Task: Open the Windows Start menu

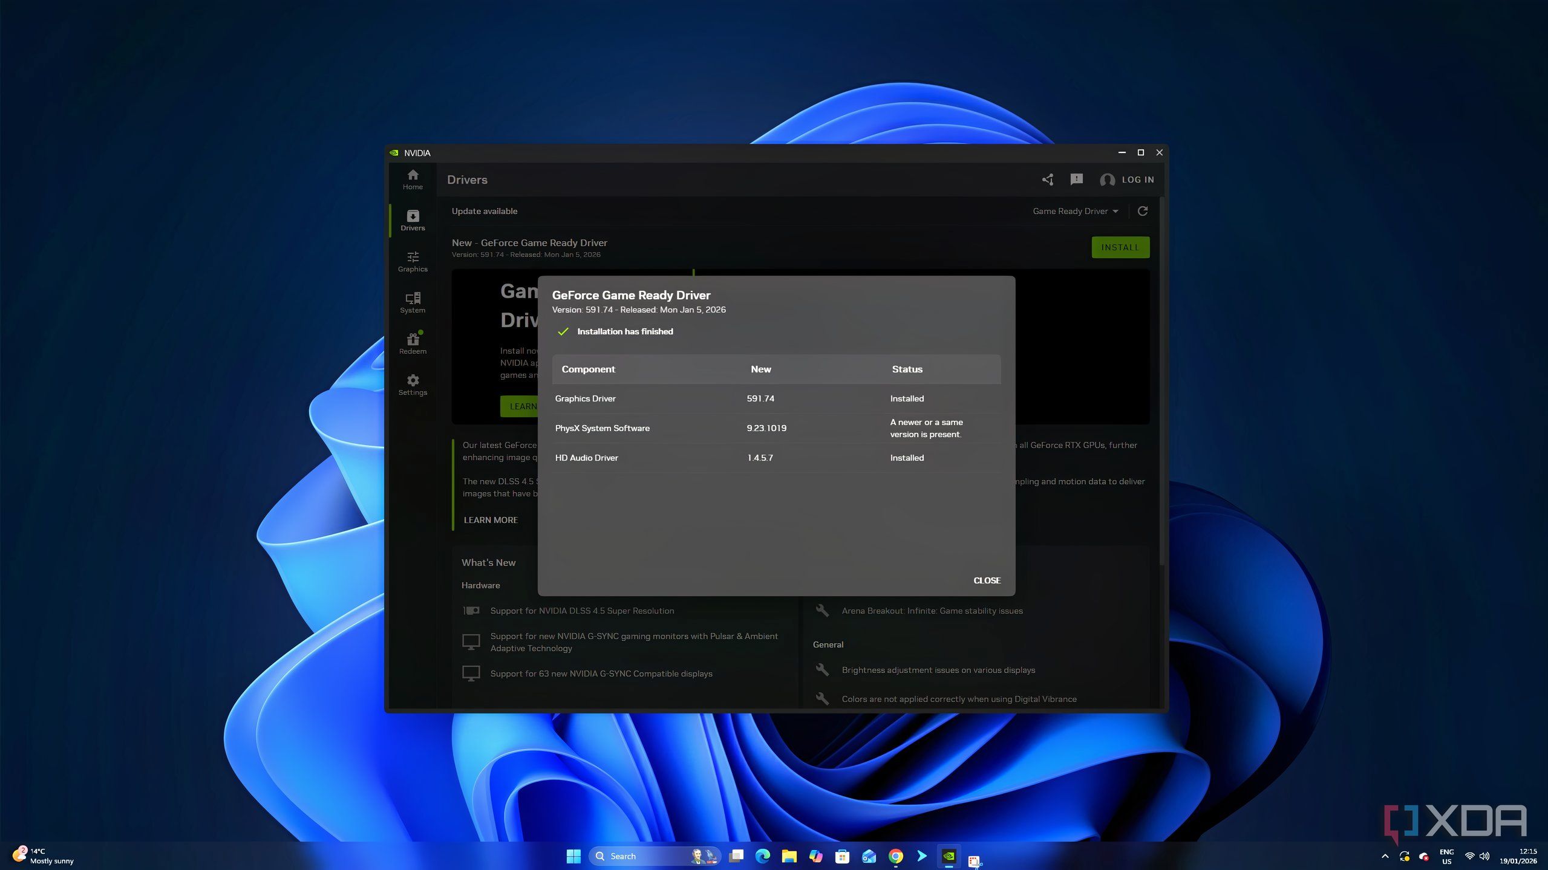Action: (573, 856)
